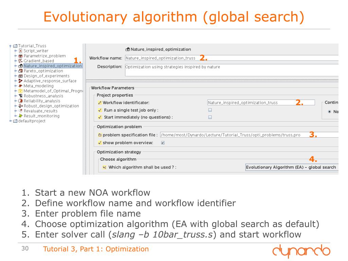Viewport: 348px width, 261px height.
Task: Uncheck show problem overview checkbox
Action: 163,143
